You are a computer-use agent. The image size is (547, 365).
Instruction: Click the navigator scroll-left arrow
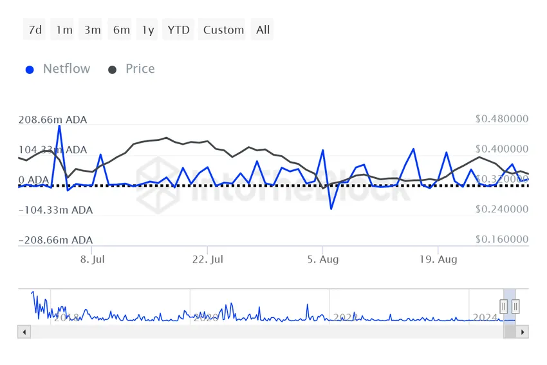(24, 332)
